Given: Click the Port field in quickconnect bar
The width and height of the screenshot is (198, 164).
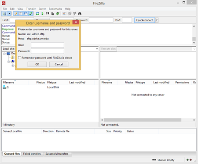Looking at the screenshot, I should pos(127,20).
